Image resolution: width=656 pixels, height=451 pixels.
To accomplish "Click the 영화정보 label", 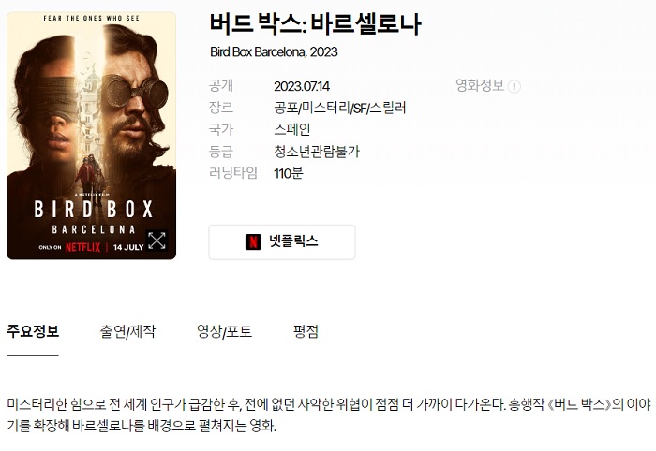I will coord(480,85).
